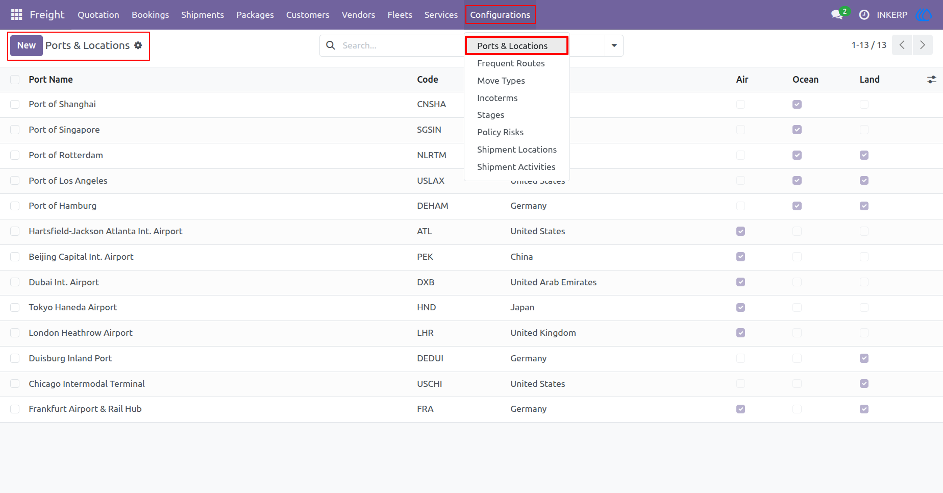Select Ports & Locations from dropdown
The height and width of the screenshot is (493, 943).
[x=516, y=46]
